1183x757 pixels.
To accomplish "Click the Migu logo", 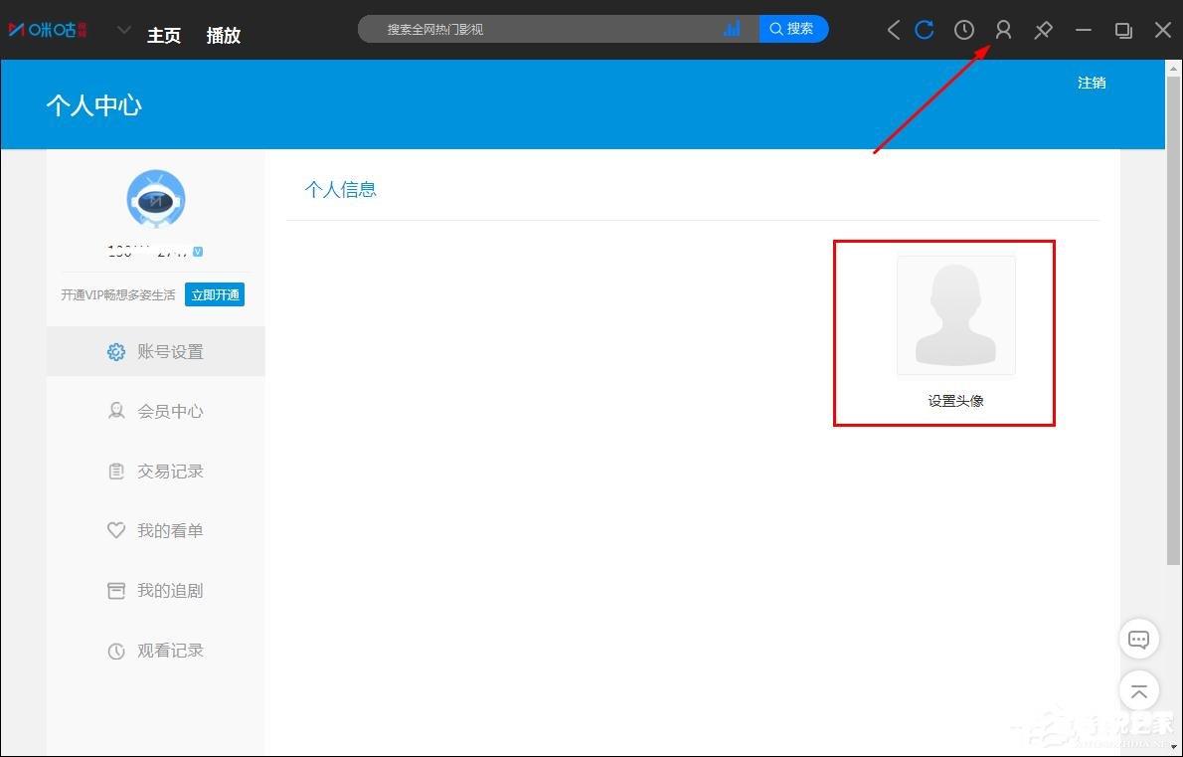I will pos(48,30).
